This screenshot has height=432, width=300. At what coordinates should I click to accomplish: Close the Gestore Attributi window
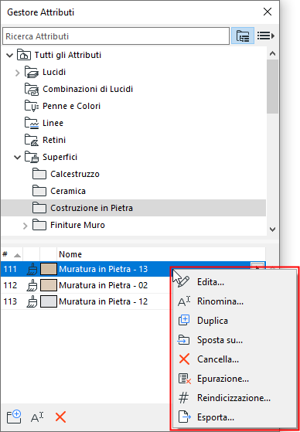(x=268, y=12)
